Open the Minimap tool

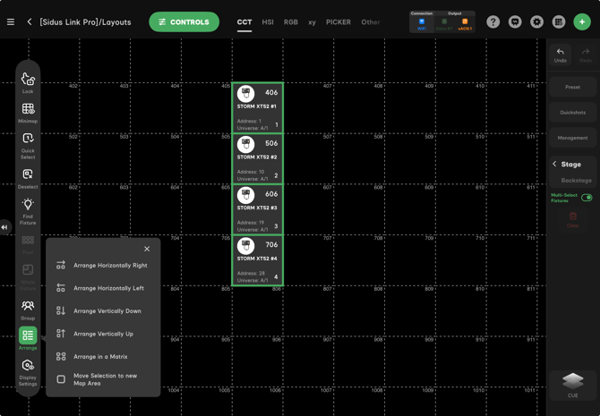28,111
